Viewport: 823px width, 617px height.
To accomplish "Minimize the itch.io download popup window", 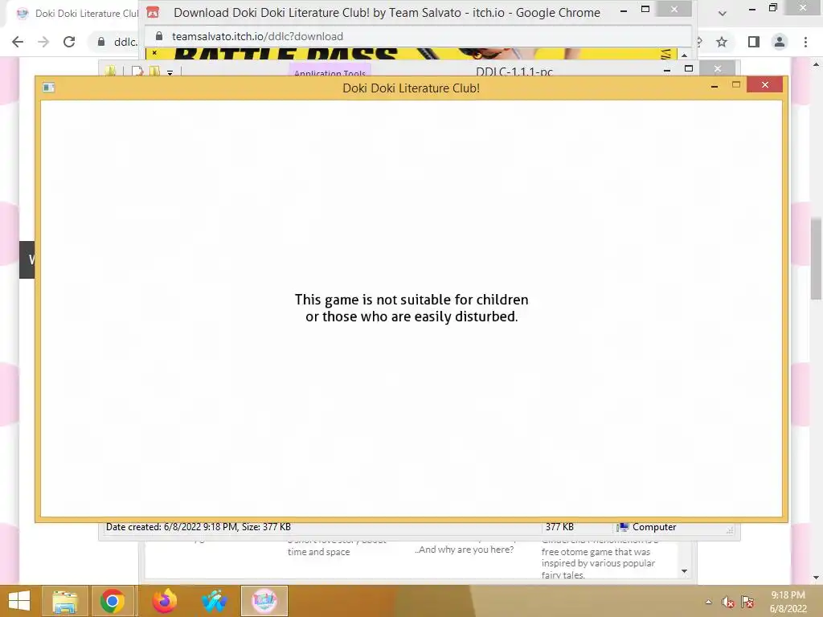I will point(624,10).
